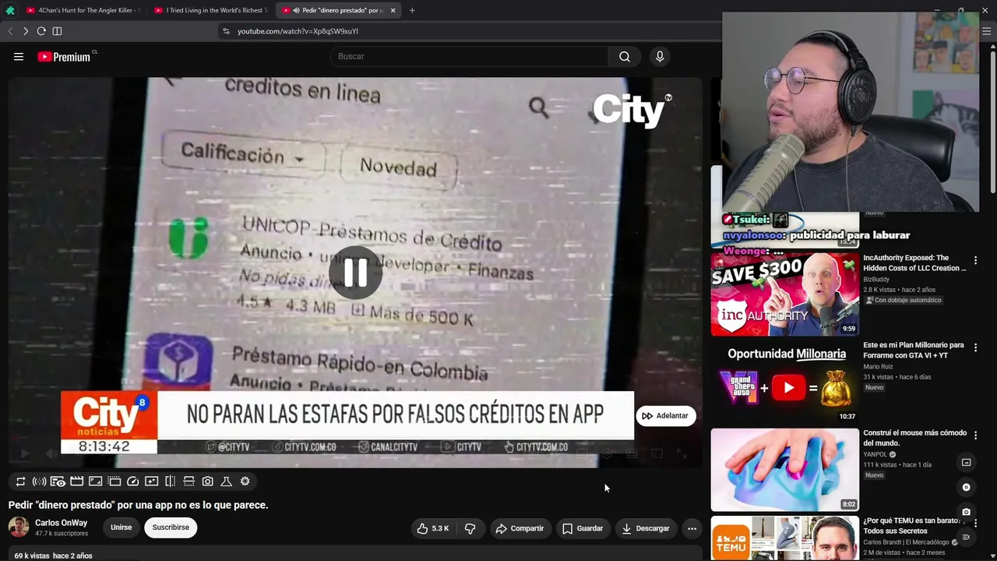Click the Suscribirse button
This screenshot has height=561, width=997.
(171, 527)
